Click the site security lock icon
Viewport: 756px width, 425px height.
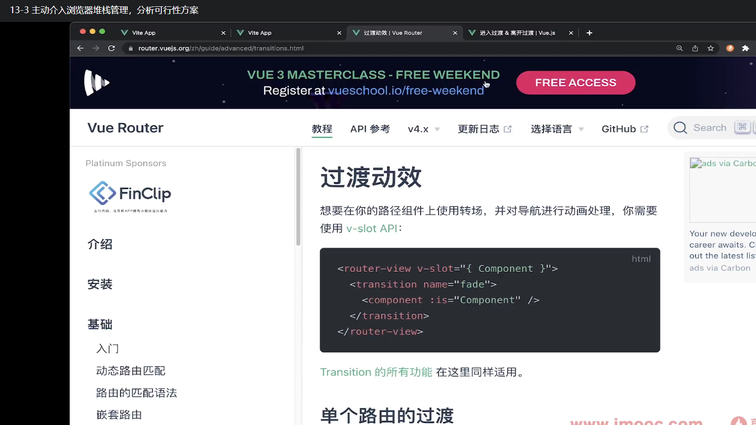(130, 48)
